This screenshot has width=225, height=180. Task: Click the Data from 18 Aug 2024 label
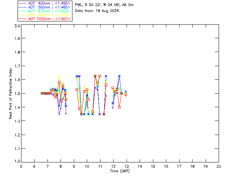point(97,11)
